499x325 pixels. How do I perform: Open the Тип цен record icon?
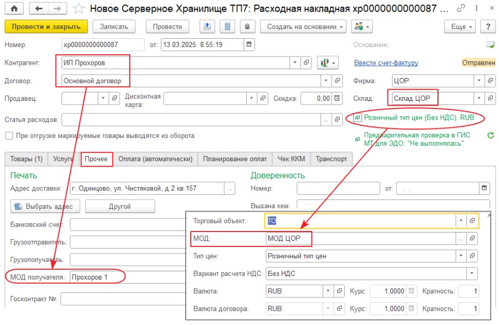472,256
